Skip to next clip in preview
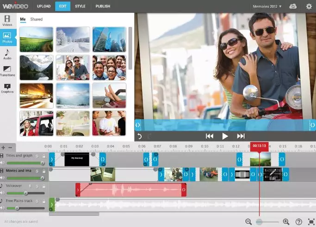The image size is (316, 227). [241, 136]
